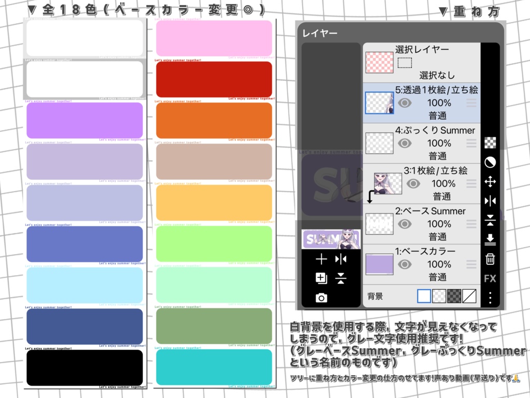
Task: Open 普通 blend mode on layer 1 ベースカラー
Action: point(438,277)
